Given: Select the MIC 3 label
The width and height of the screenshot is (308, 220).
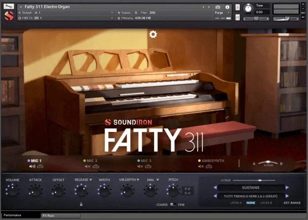Looking at the screenshot, I should click(146, 161).
